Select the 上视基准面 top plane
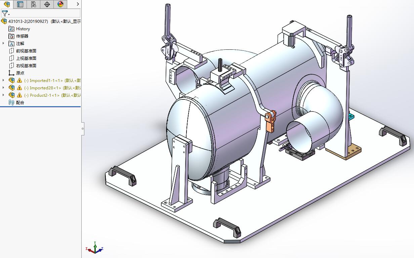The width and height of the screenshot is (414, 258). click(26, 58)
